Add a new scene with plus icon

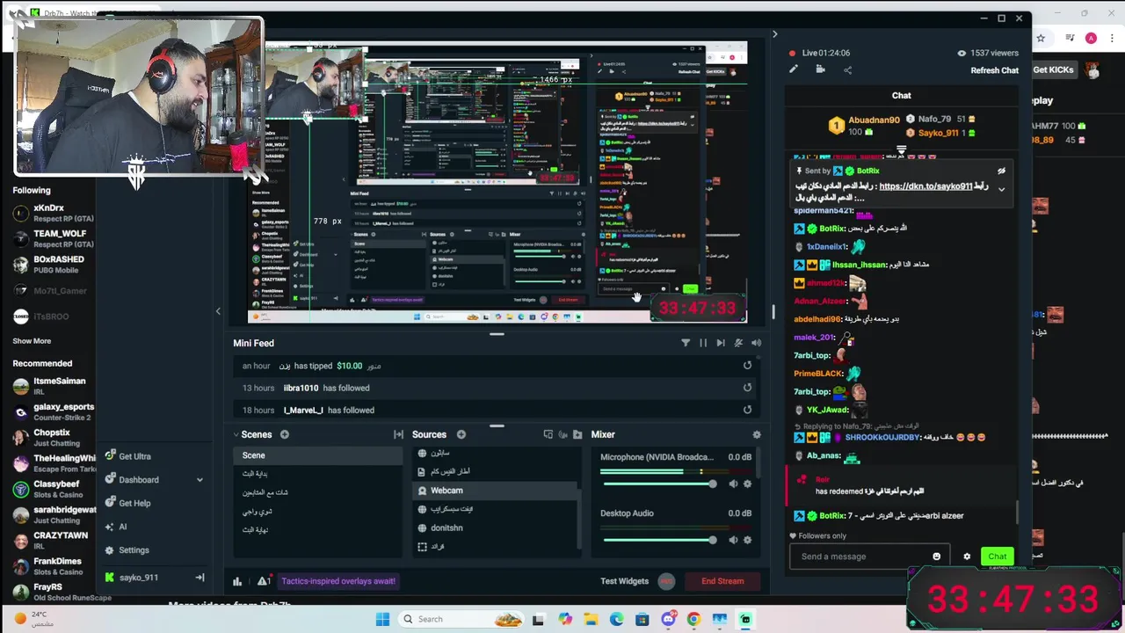284,434
